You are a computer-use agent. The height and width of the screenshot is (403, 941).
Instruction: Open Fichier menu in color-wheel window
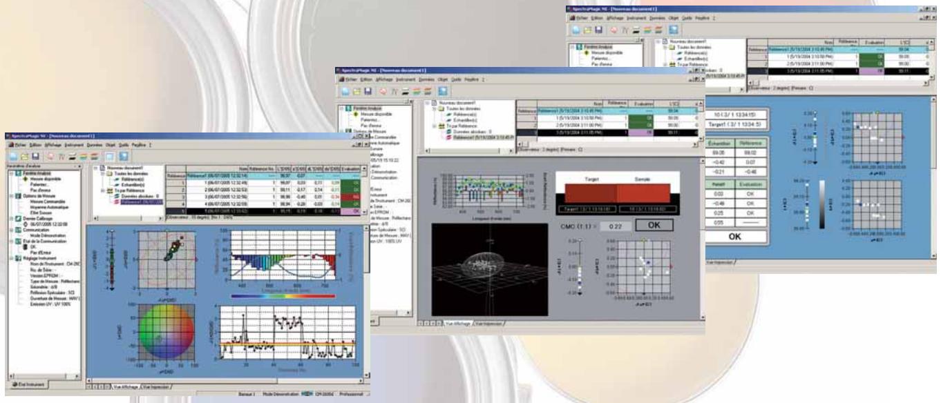click(x=20, y=146)
